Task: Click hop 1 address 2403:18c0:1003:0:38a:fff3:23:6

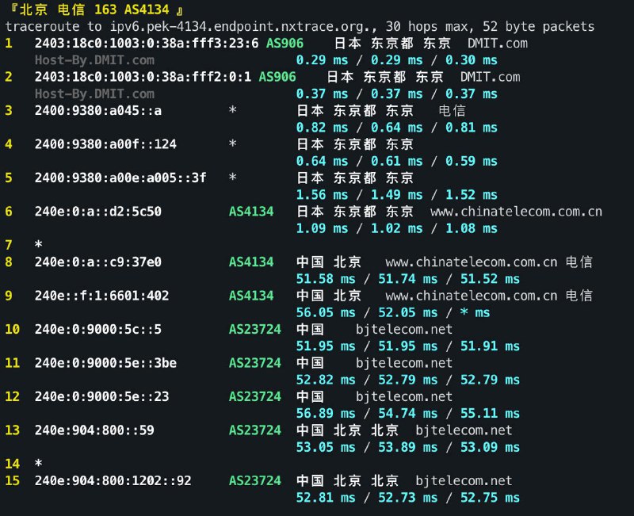Action: pos(147,44)
